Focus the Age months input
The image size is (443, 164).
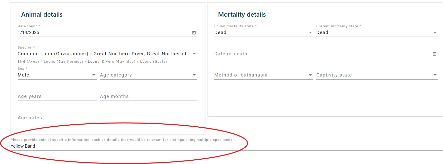coord(148,96)
